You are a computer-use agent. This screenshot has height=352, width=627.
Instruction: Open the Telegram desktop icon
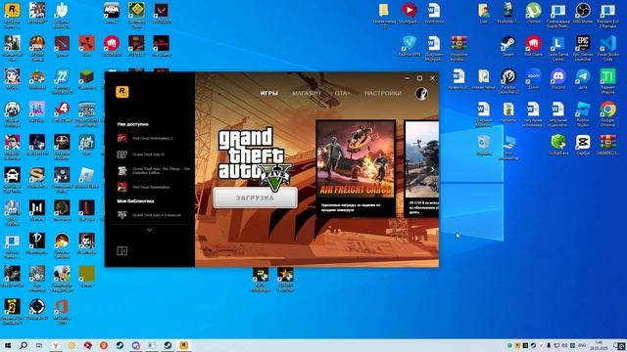pyautogui.click(x=583, y=79)
